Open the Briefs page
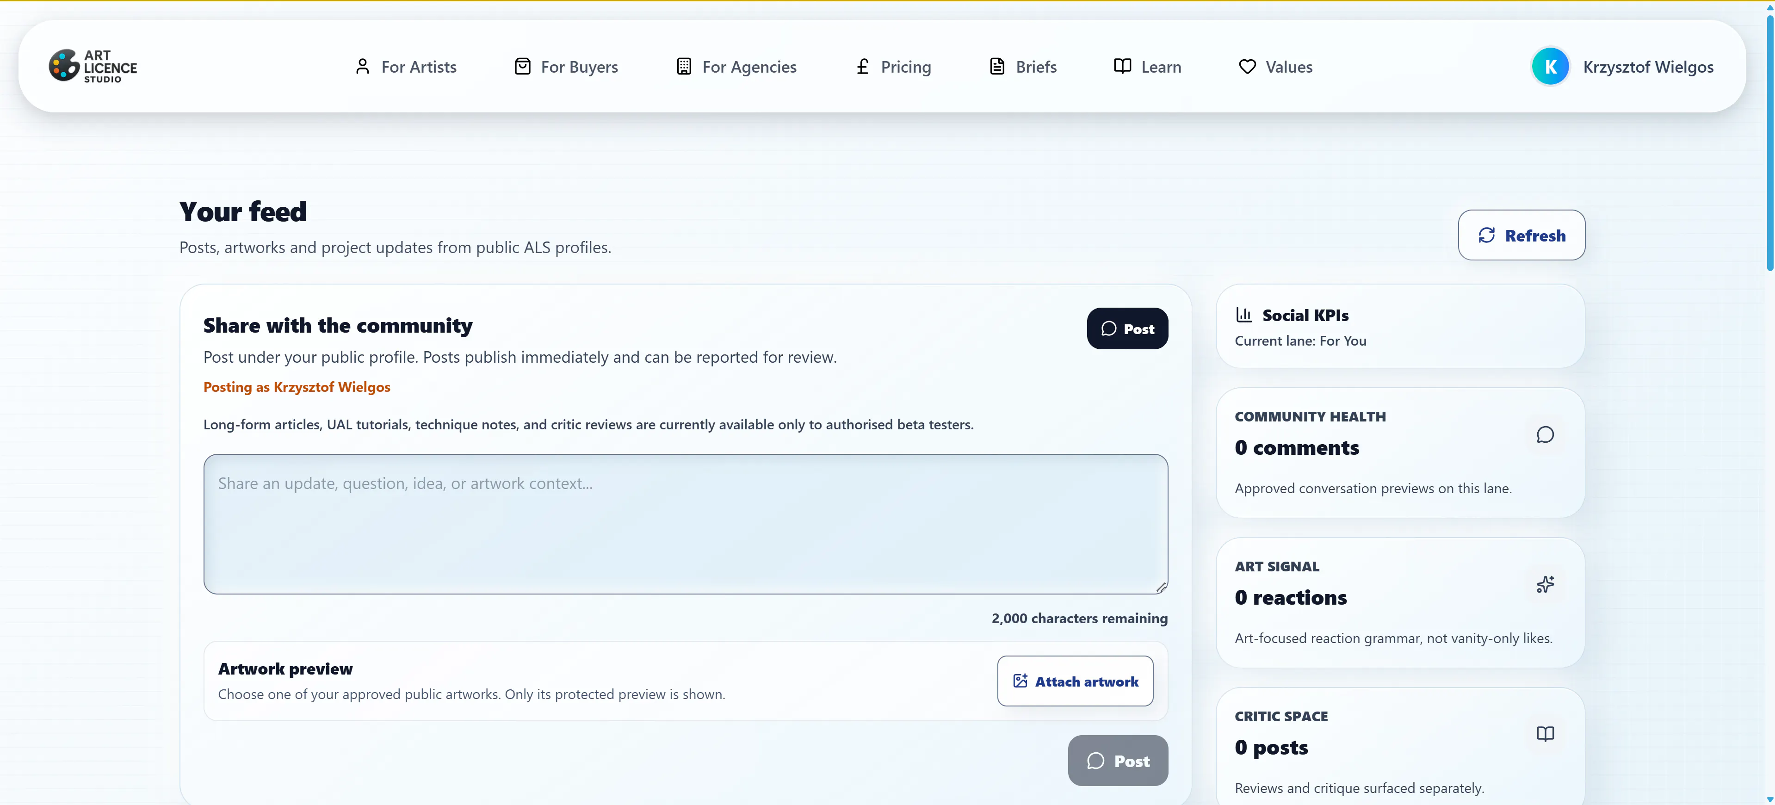The height and width of the screenshot is (805, 1775). point(1022,66)
